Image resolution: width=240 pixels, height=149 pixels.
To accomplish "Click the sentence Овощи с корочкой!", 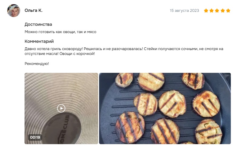I will (x=77, y=54).
